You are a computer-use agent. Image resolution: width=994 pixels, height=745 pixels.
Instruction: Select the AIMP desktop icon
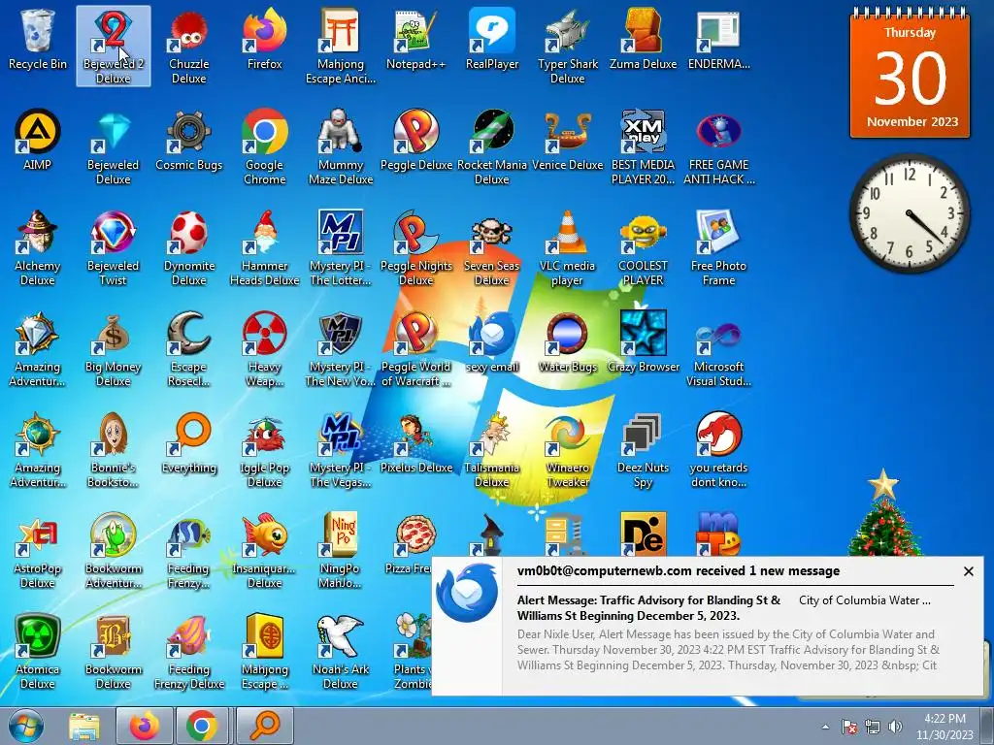[x=38, y=141]
